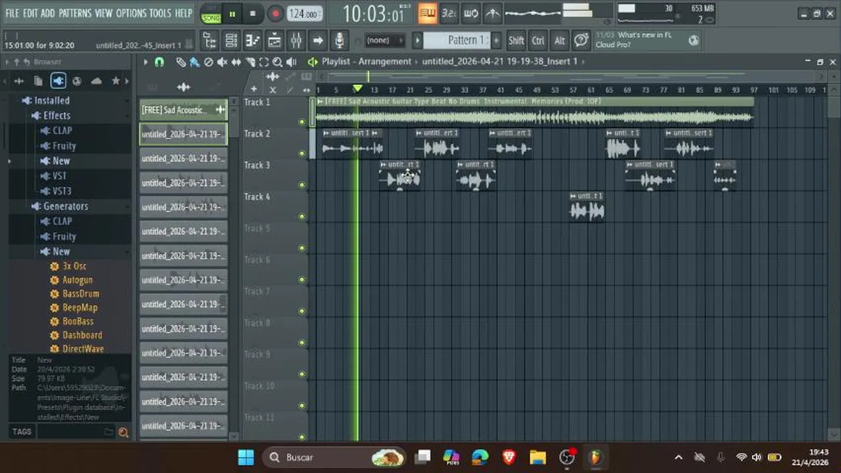The image size is (841, 473).
Task: Click the microphone recording icon
Action: pyautogui.click(x=339, y=41)
